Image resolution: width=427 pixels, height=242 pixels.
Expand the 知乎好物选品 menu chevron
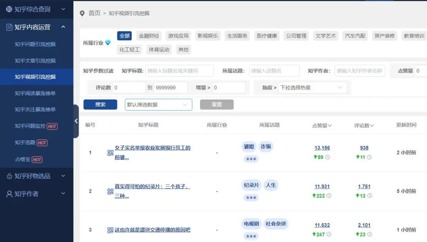pos(63,176)
